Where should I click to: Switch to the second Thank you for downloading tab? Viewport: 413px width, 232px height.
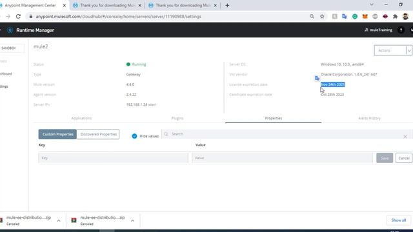click(183, 5)
